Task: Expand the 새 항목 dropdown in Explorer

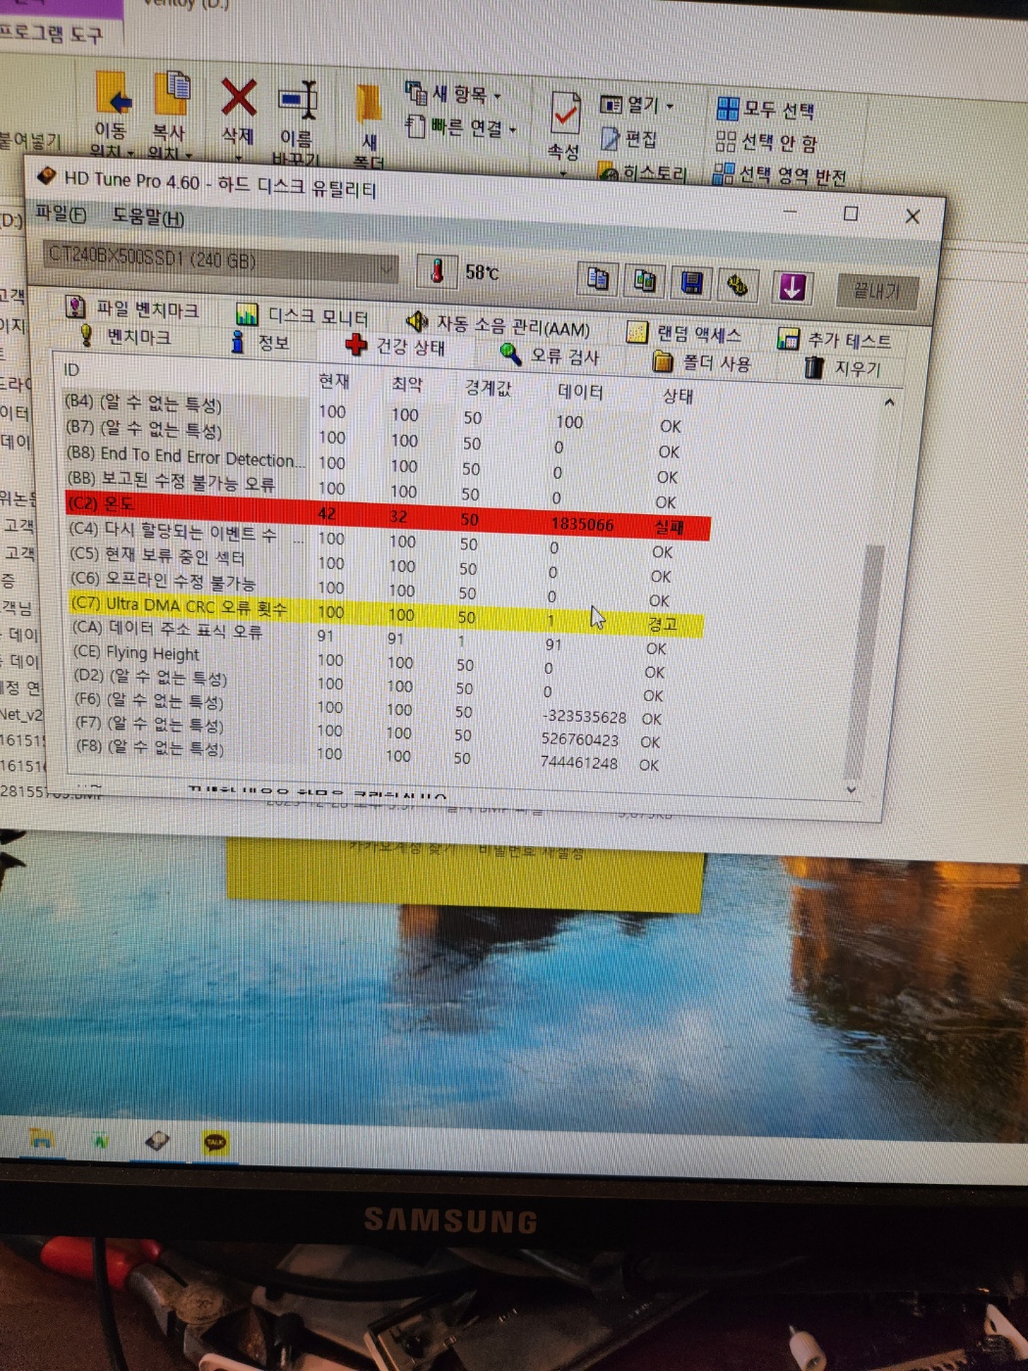Action: (454, 94)
